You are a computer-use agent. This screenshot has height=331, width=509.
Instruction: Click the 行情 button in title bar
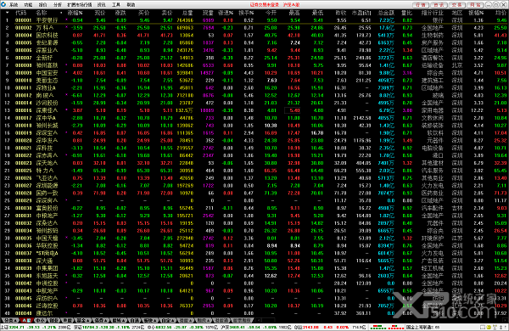click(x=421, y=4)
